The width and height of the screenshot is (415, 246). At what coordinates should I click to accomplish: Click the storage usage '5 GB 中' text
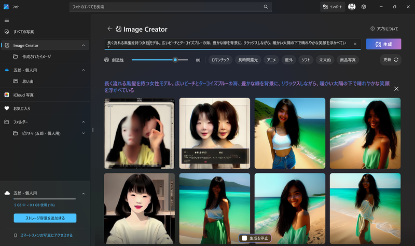[x=34, y=205]
